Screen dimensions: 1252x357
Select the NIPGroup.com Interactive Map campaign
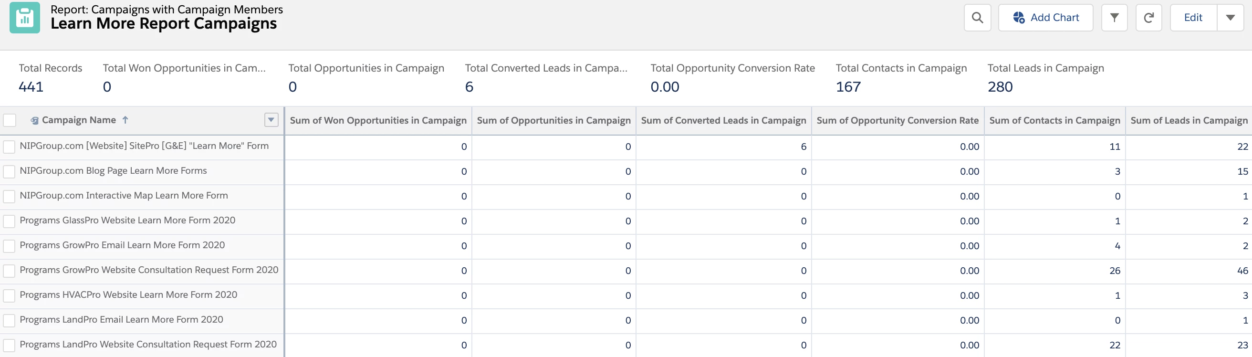(124, 196)
